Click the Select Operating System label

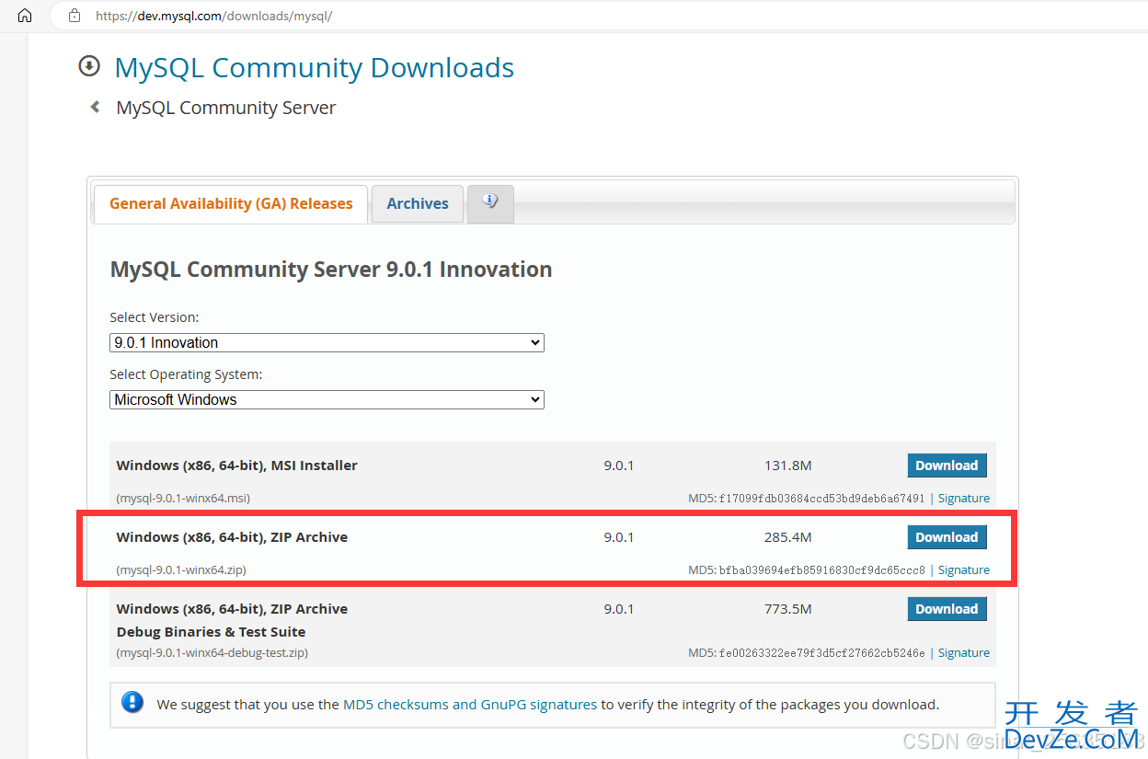tap(186, 374)
